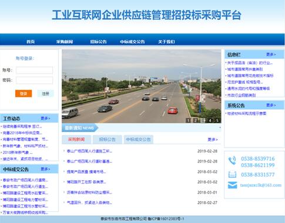Open 招标公告 in the navigation bar
Screen dimensions: 285x223
[98, 42]
